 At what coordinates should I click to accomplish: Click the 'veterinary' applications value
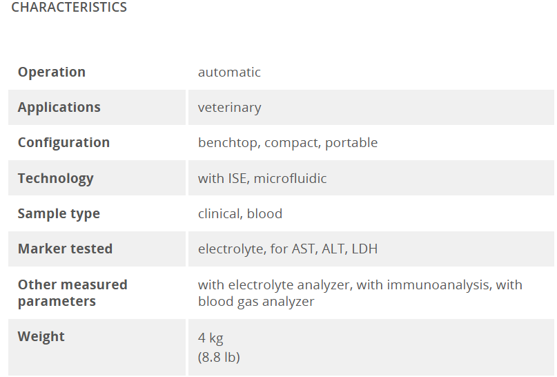tap(229, 107)
